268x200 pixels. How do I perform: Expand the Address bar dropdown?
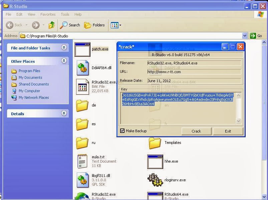[x=245, y=36]
